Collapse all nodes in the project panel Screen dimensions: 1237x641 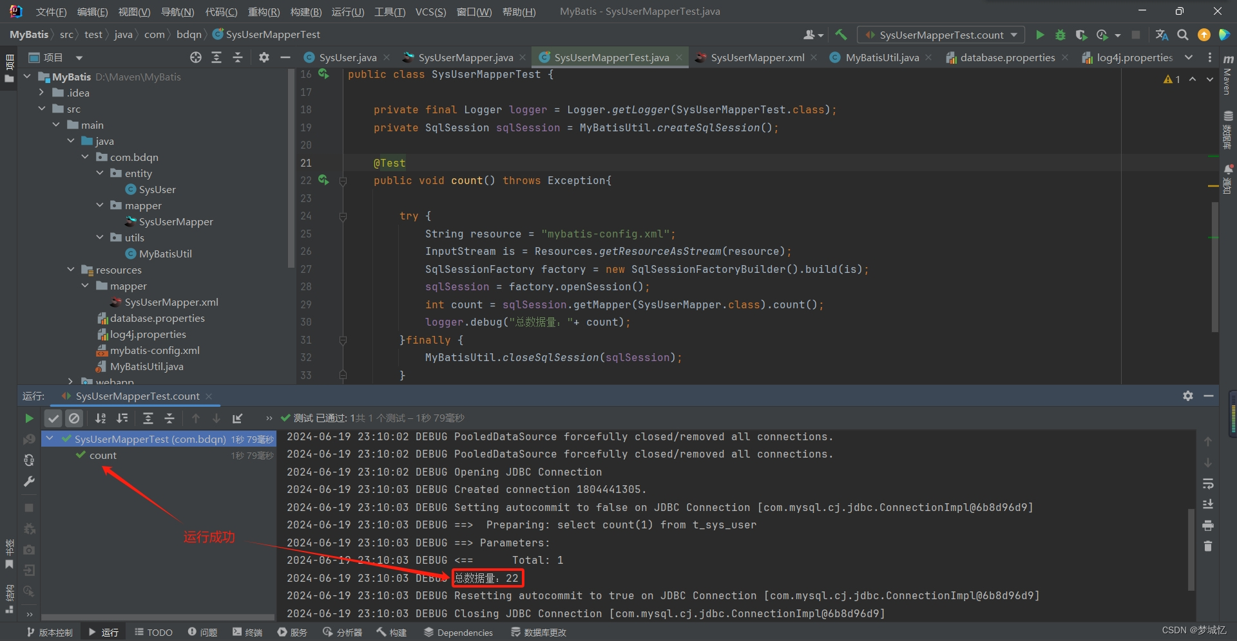tap(238, 57)
